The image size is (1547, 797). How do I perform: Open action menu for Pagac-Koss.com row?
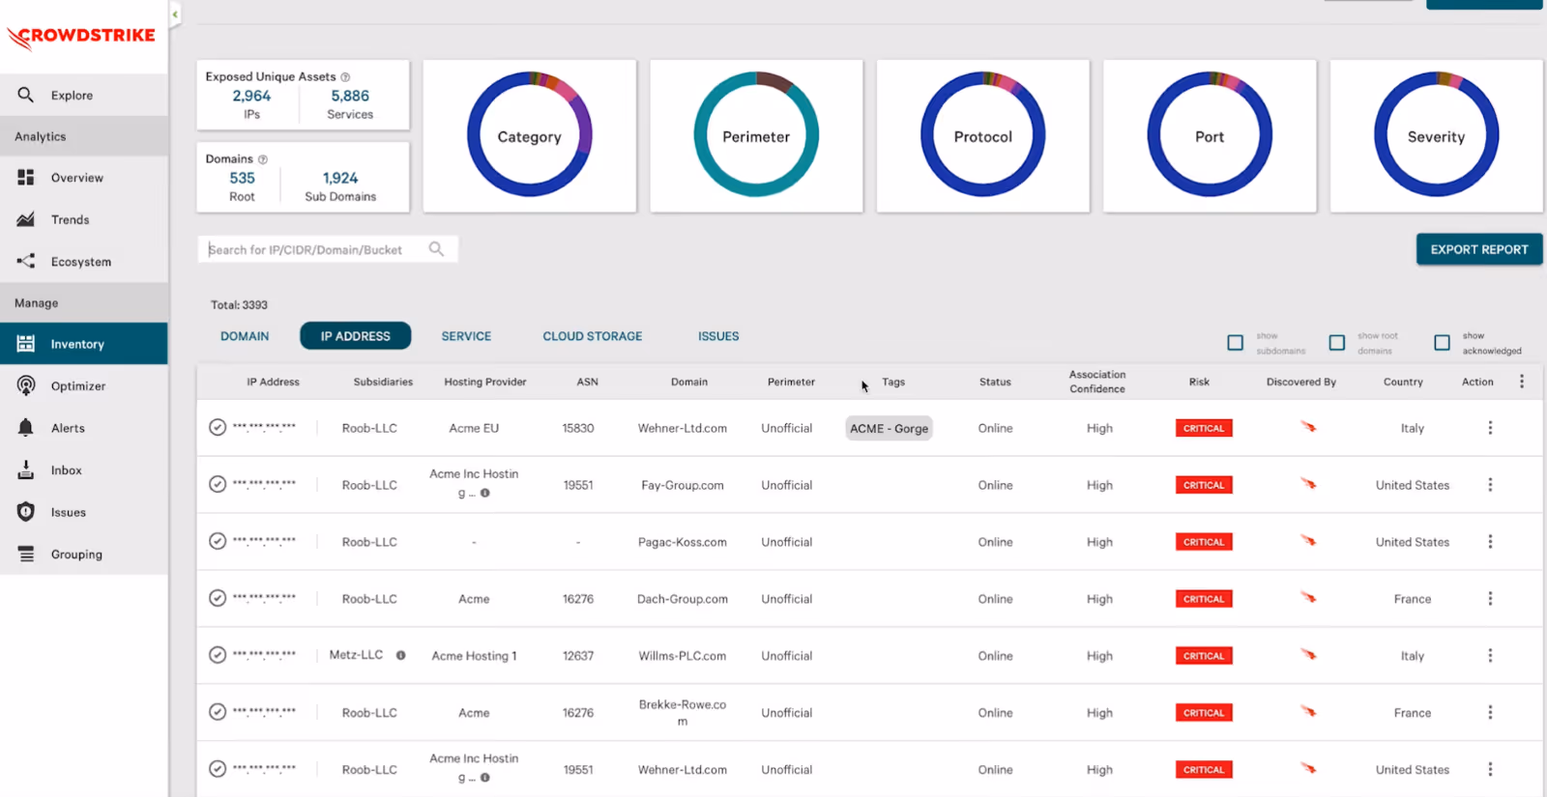1490,542
